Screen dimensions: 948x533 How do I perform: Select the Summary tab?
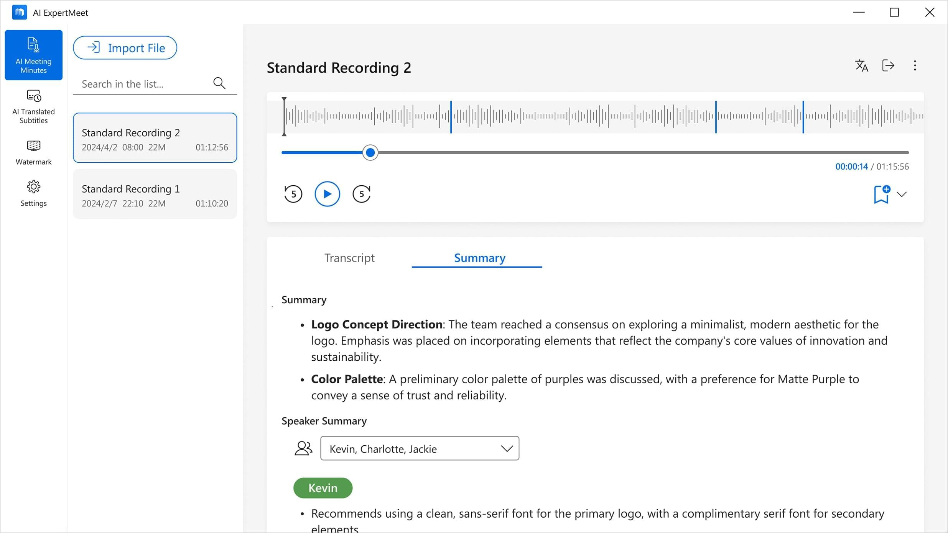479,258
